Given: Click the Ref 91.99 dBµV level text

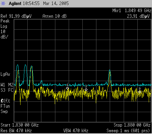Looking at the screenshot, I should point(16,16).
